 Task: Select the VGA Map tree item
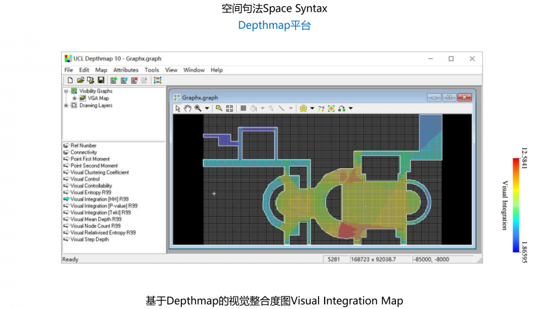pos(98,98)
